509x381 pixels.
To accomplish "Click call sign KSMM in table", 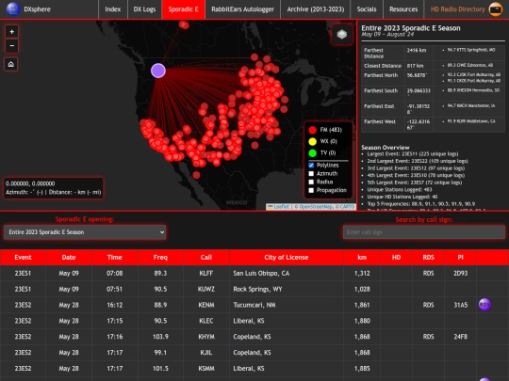I will [206, 369].
